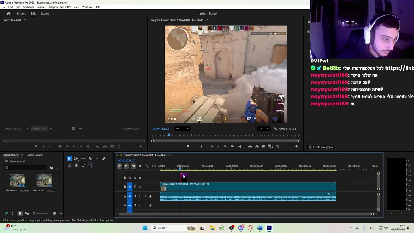Play the Program Monitor video
Image resolution: width=414 pixels, height=233 pixels.
point(225,146)
